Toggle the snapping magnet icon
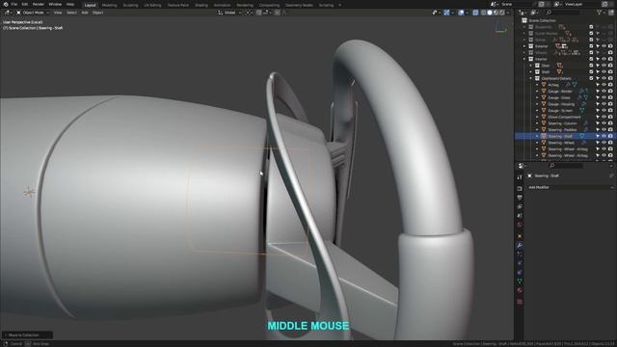This screenshot has width=617, height=347. (x=259, y=13)
